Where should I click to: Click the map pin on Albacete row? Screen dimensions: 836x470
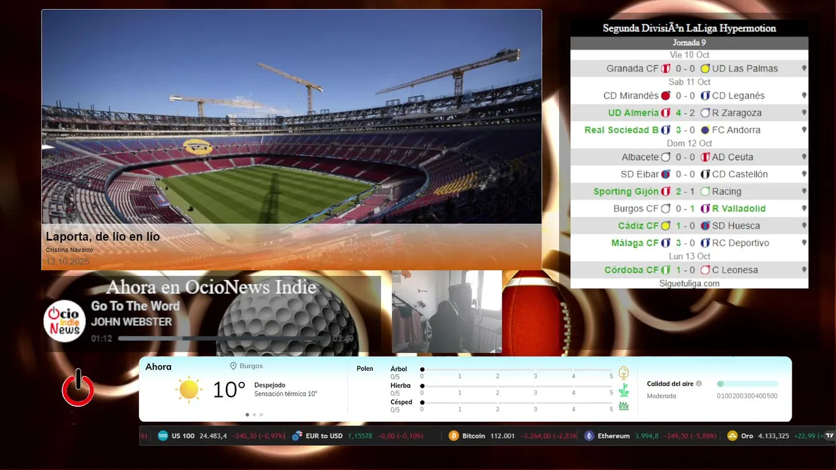pos(804,157)
